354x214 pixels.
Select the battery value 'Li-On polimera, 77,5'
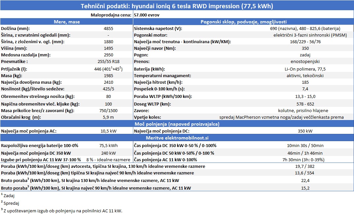click(305, 69)
